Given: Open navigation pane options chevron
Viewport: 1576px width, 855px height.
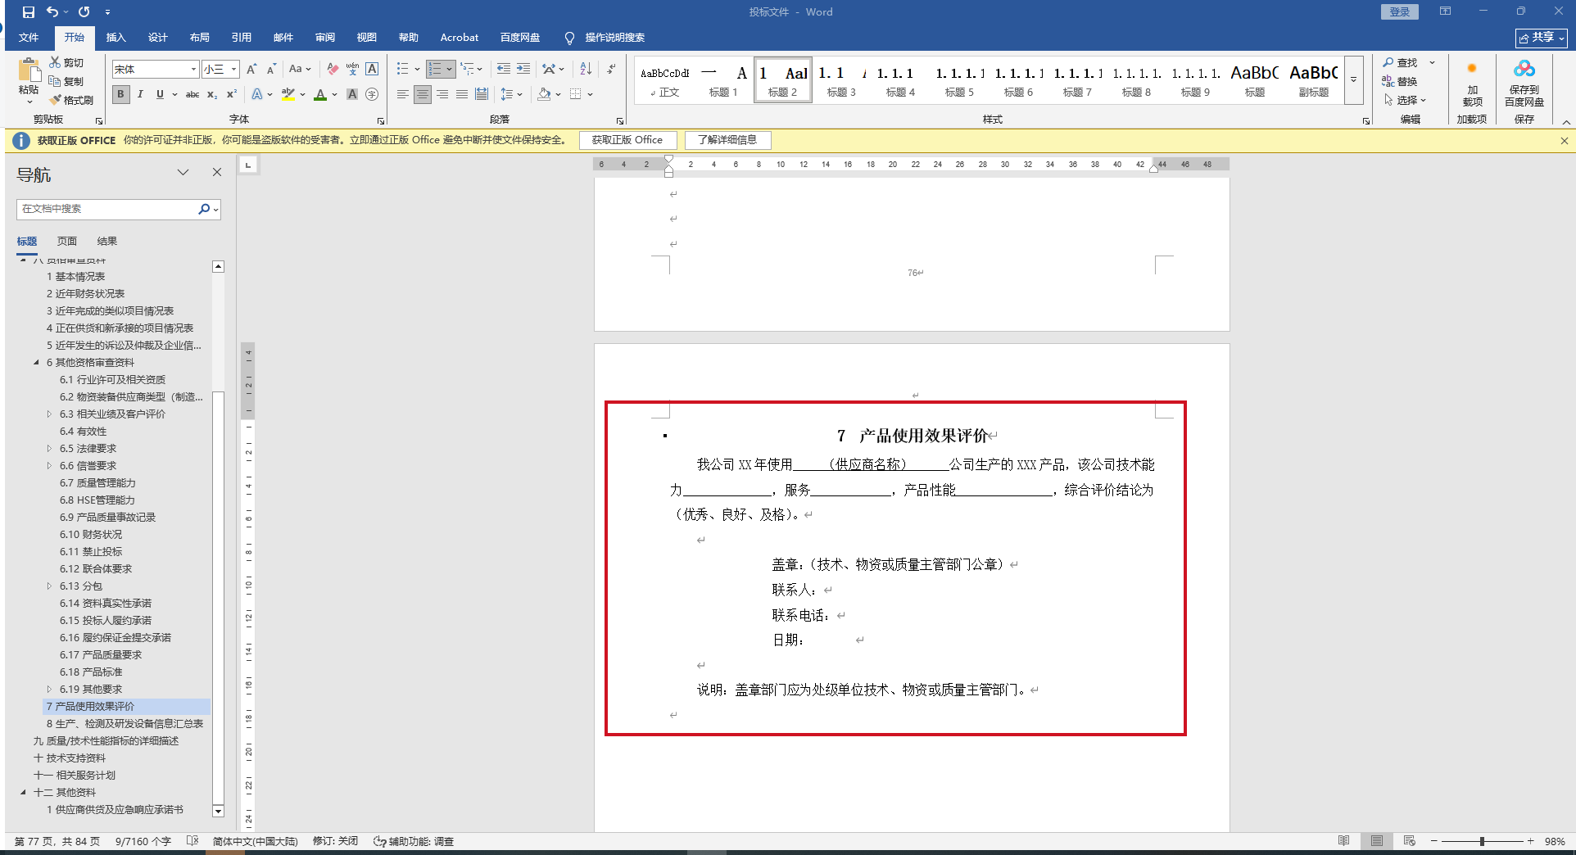Looking at the screenshot, I should pyautogui.click(x=183, y=173).
